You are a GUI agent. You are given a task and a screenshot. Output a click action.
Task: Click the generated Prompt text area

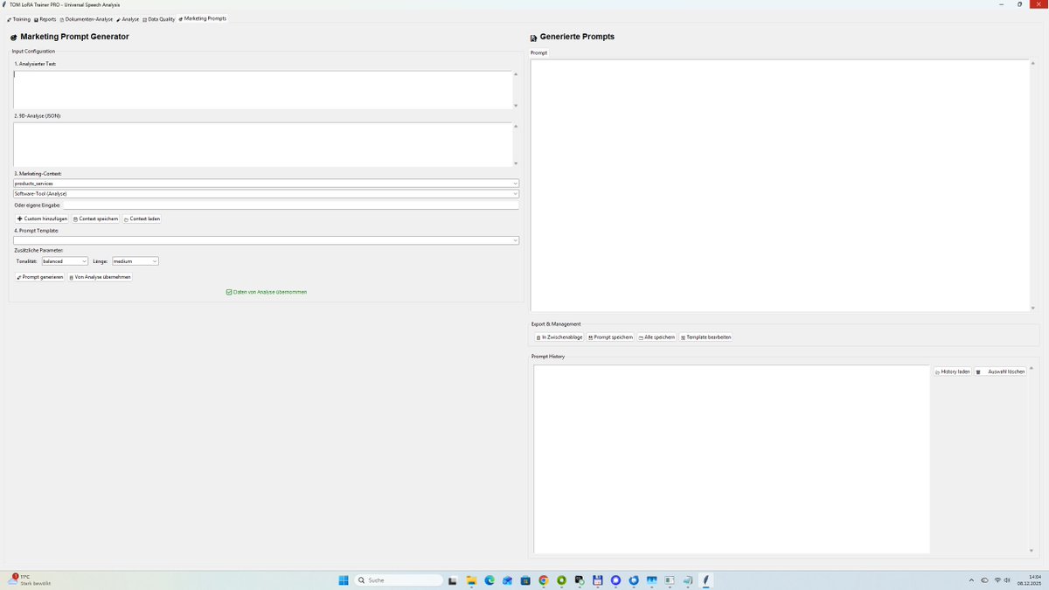pos(780,185)
